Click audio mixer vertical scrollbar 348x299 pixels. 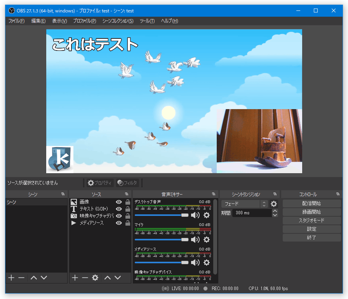coord(215,237)
